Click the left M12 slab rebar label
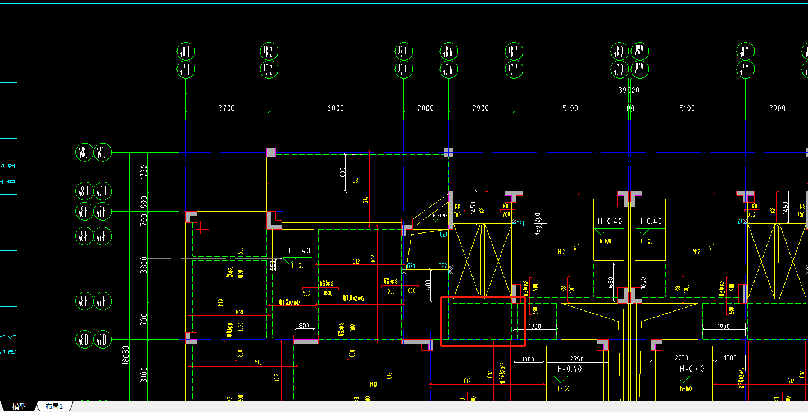Viewport: 808px width, 412px height. (x=561, y=251)
